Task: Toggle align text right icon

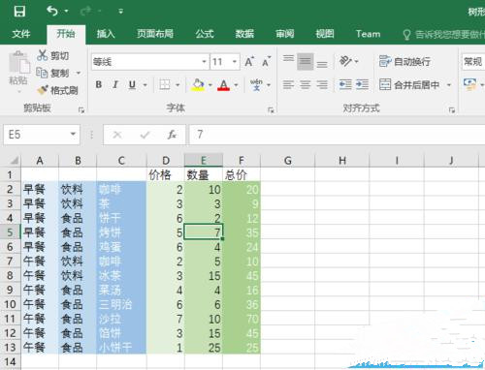Action: click(x=322, y=84)
